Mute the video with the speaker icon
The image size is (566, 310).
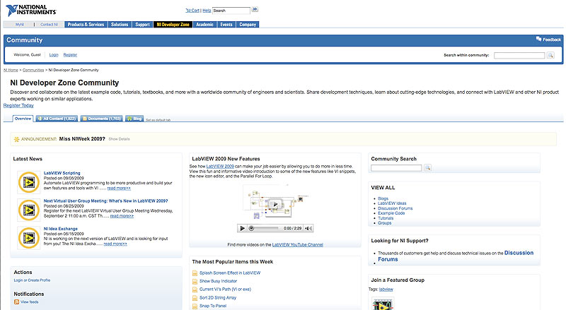tap(308, 228)
